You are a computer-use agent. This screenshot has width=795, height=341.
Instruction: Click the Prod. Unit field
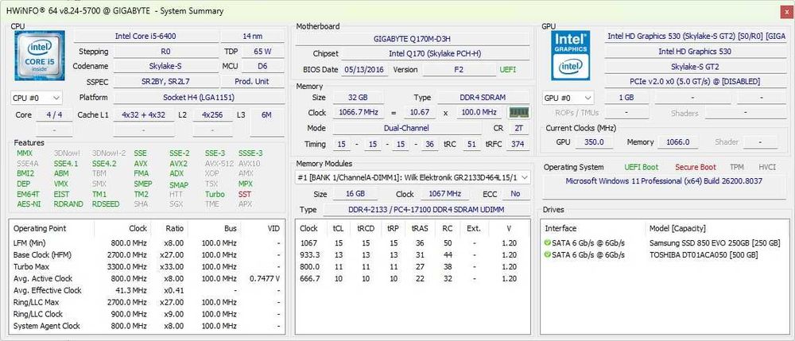253,82
